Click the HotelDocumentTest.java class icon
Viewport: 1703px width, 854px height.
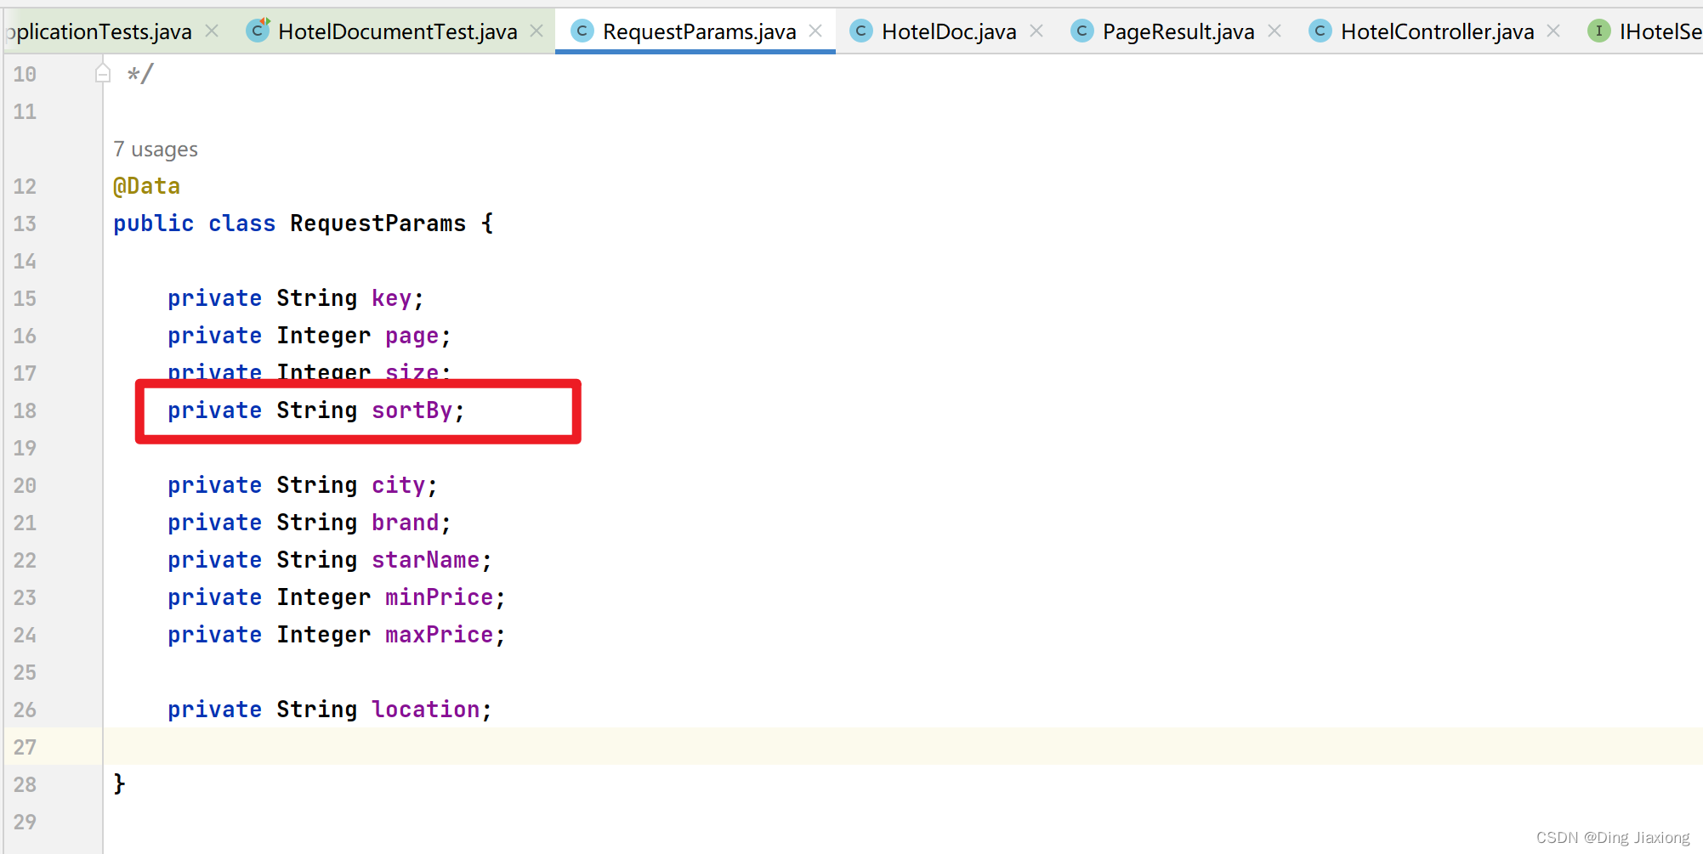point(258,31)
